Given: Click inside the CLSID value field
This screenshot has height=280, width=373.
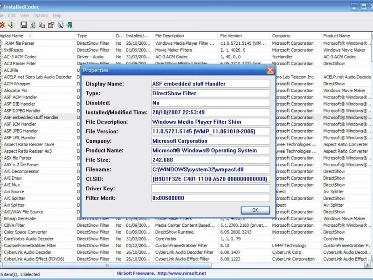Looking at the screenshot, I should pos(210,179).
